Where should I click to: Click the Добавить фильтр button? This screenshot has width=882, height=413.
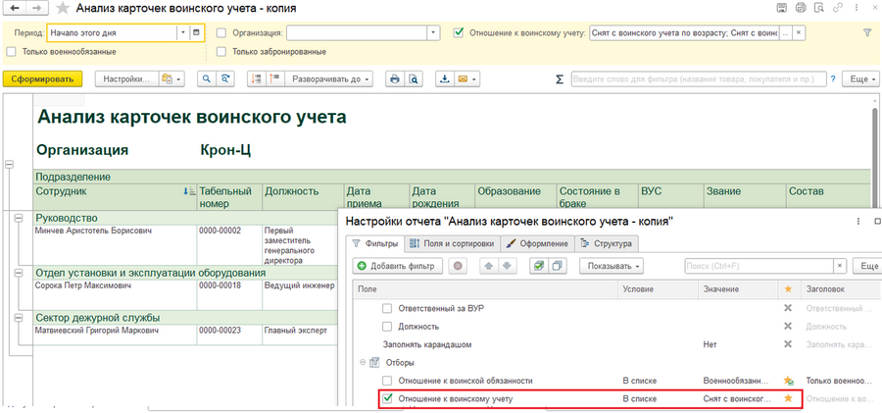pos(397,266)
